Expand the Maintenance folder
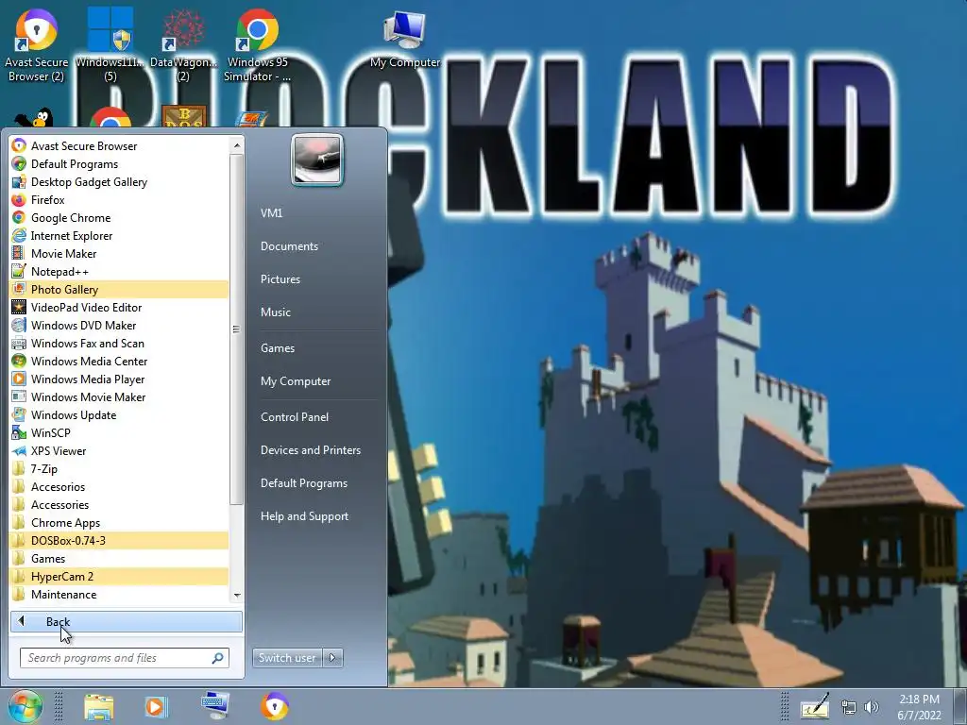967x725 pixels. (x=120, y=595)
